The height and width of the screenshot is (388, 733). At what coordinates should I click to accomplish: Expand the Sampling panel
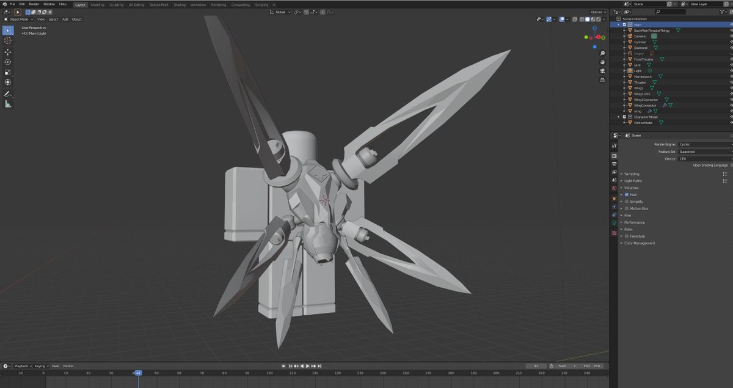tap(632, 174)
